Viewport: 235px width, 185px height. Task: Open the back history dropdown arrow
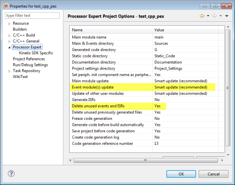point(208,16)
